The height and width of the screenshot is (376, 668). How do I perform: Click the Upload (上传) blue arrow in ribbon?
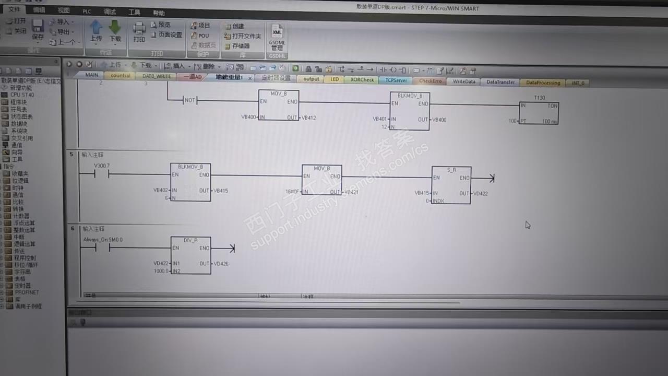[x=96, y=27]
